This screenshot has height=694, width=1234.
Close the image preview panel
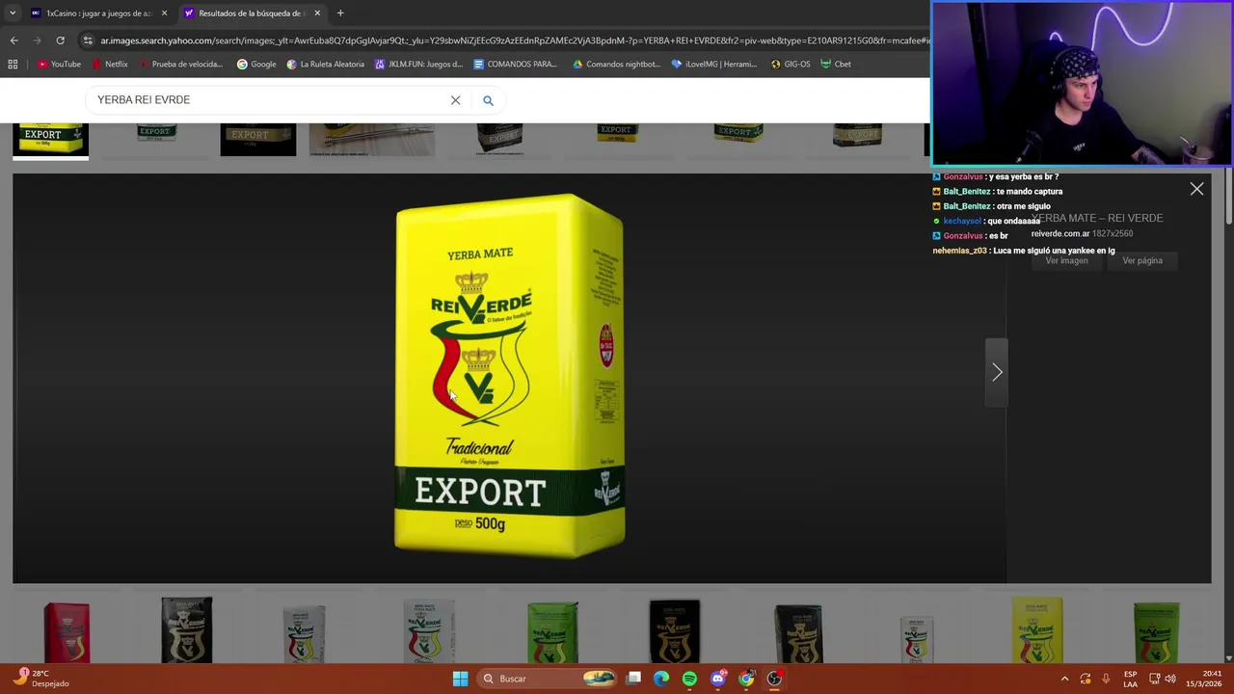click(1196, 189)
